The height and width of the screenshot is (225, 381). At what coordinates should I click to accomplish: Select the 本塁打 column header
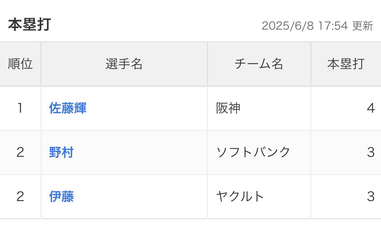[346, 64]
